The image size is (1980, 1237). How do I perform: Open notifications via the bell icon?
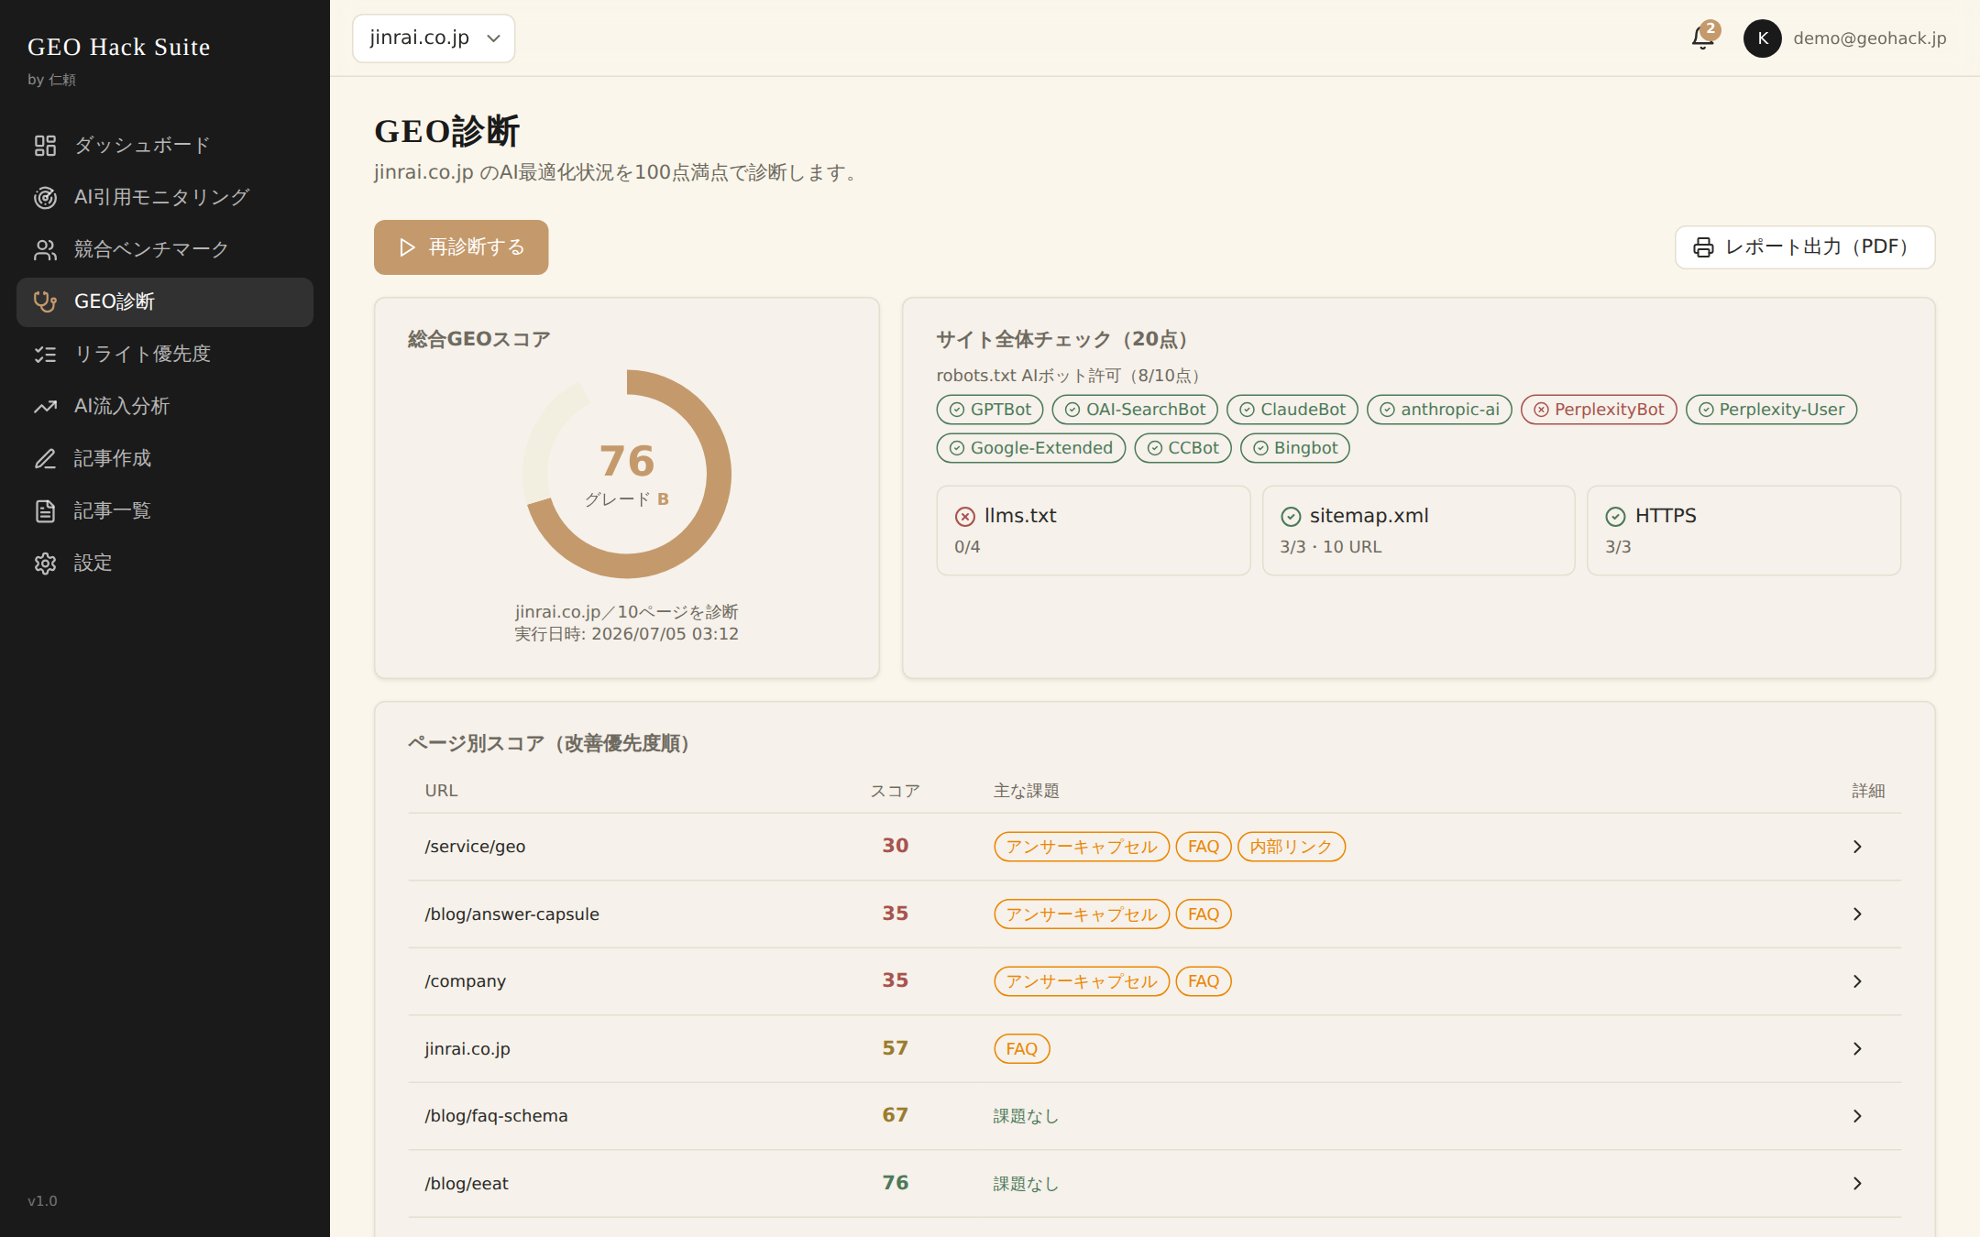(x=1703, y=38)
